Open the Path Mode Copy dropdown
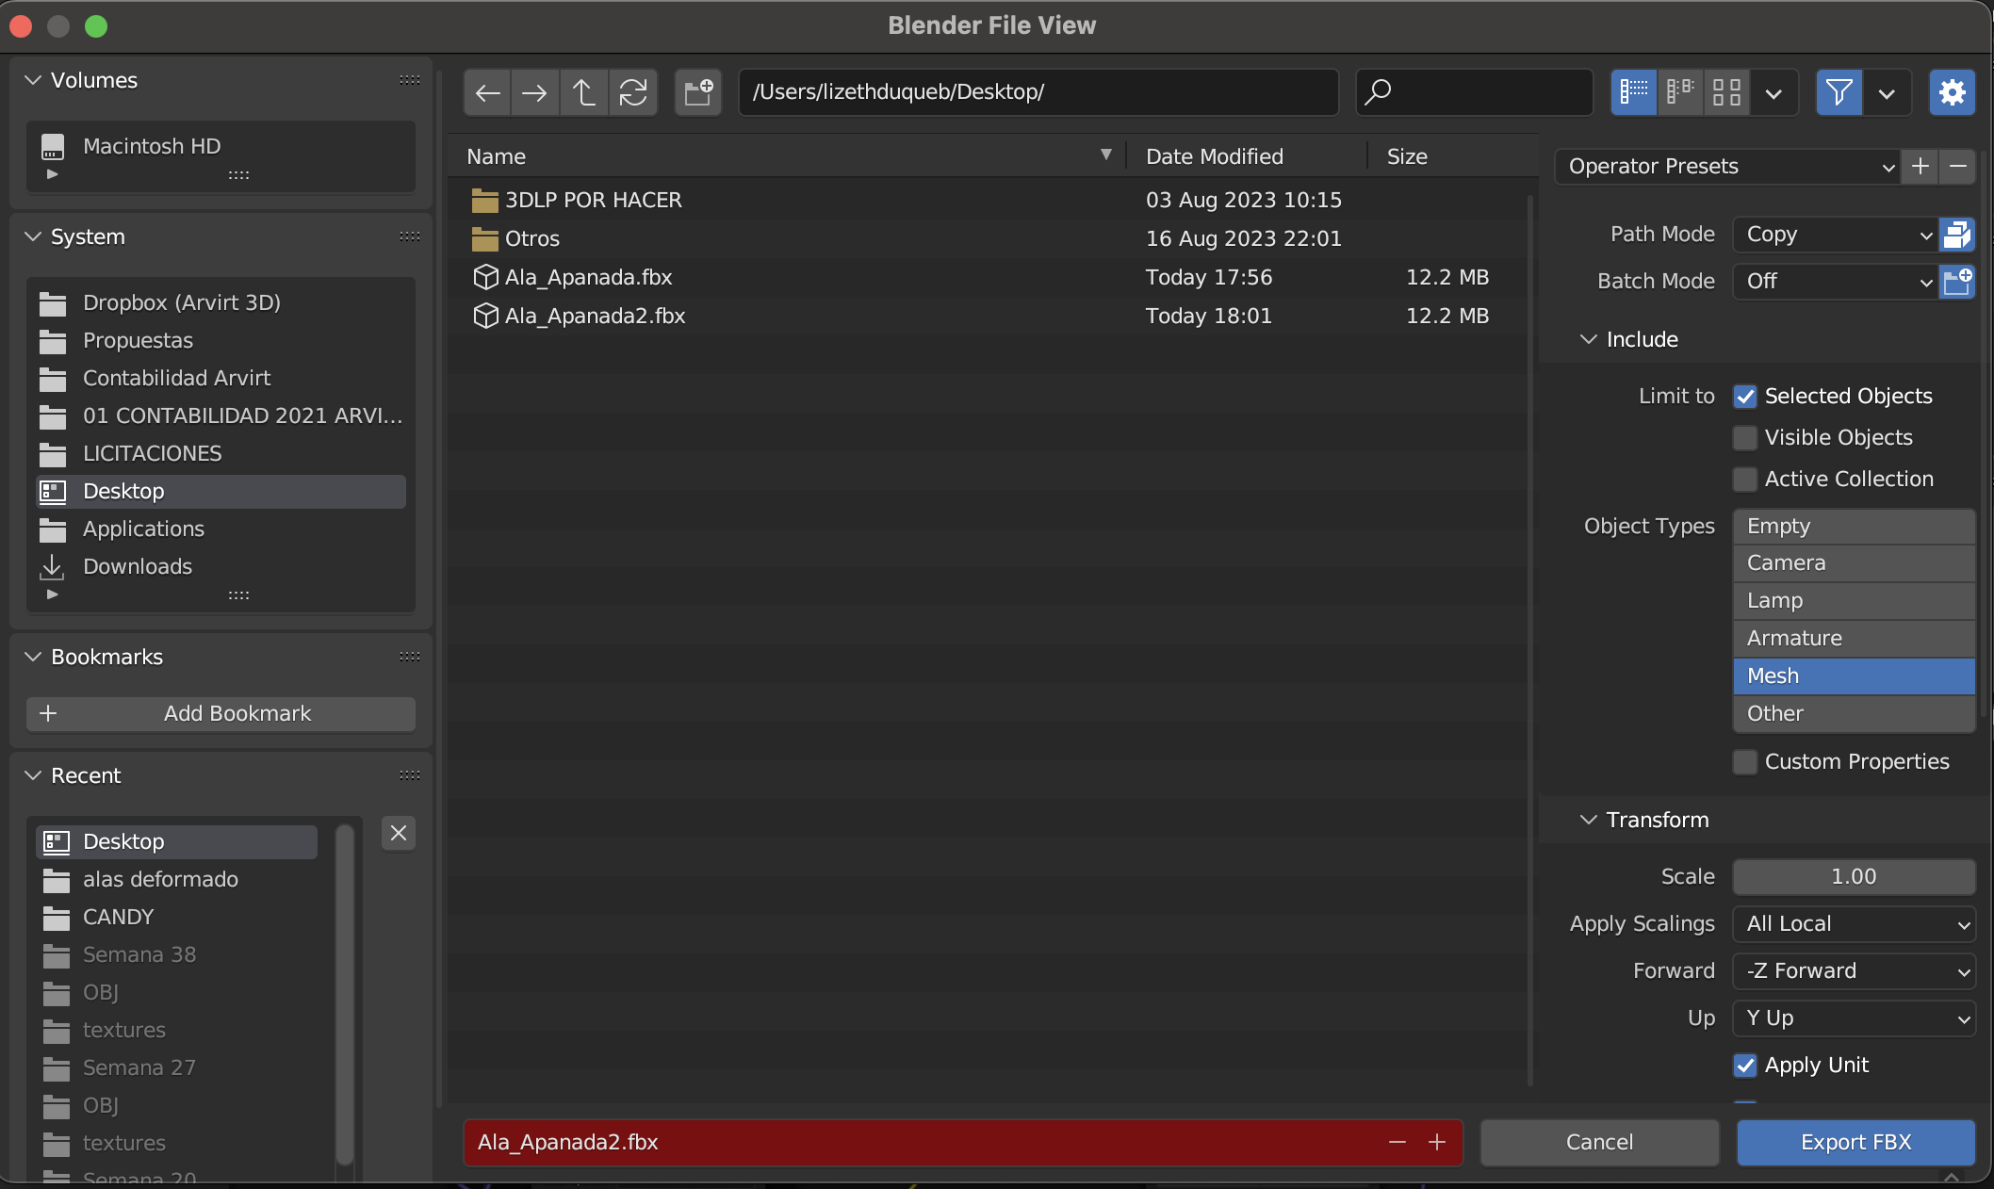 click(1834, 235)
